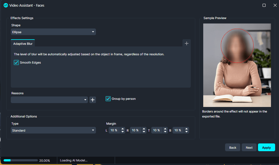Screen dimensions: 279x165
Task: Decrease the right margin with down arrow
Action: [x=144, y=132]
